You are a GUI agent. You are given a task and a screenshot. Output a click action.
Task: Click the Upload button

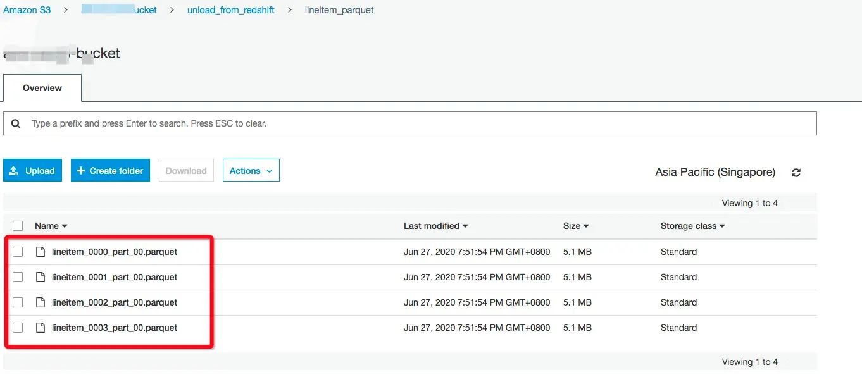coord(32,171)
